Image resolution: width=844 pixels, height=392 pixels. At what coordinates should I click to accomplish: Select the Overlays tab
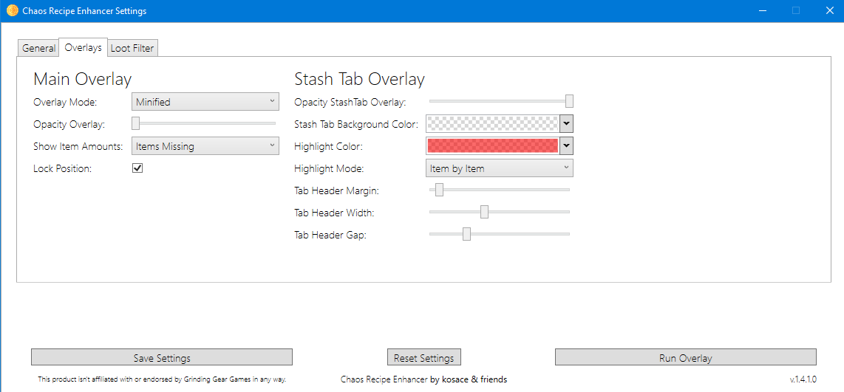[83, 47]
